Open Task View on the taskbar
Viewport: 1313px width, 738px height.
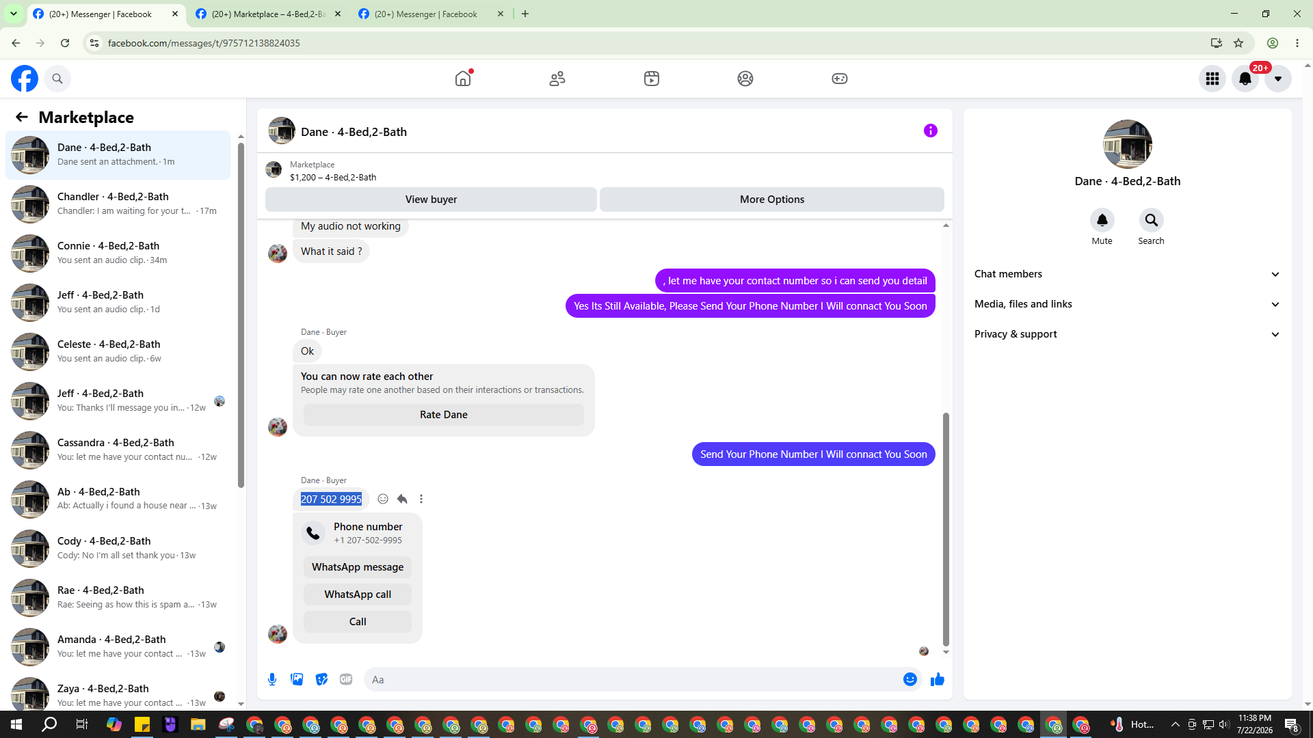82,724
